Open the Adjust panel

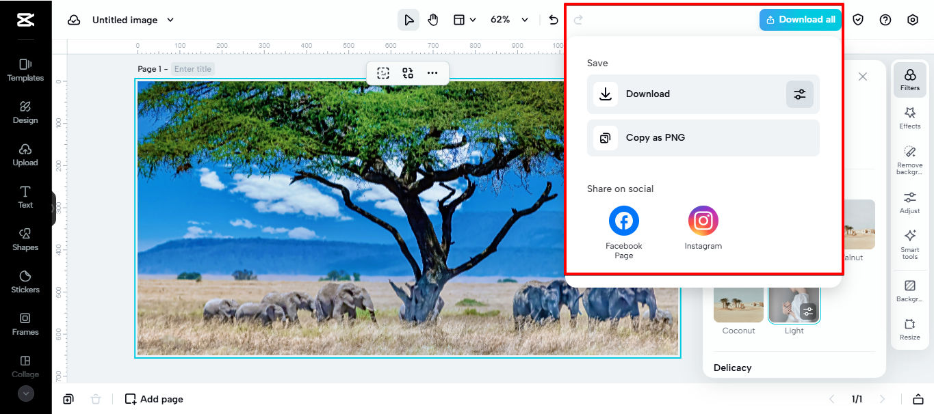coord(909,202)
